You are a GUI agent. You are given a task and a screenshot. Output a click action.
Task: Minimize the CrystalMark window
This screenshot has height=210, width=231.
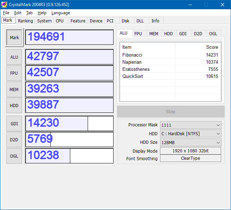click(x=190, y=5)
